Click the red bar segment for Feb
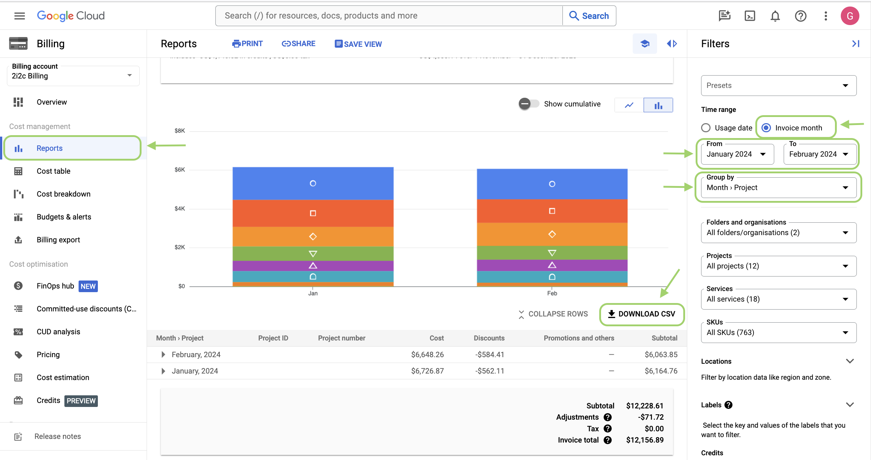This screenshot has height=460, width=871. [x=552, y=211]
